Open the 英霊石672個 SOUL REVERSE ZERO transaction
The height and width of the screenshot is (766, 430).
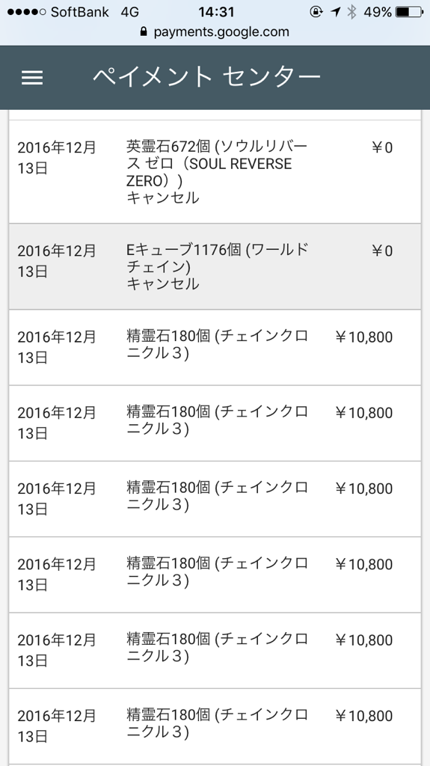coord(215,171)
